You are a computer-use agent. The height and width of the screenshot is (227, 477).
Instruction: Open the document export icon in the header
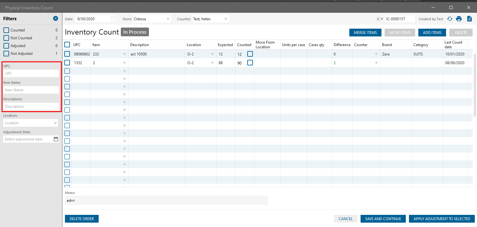pyautogui.click(x=469, y=19)
